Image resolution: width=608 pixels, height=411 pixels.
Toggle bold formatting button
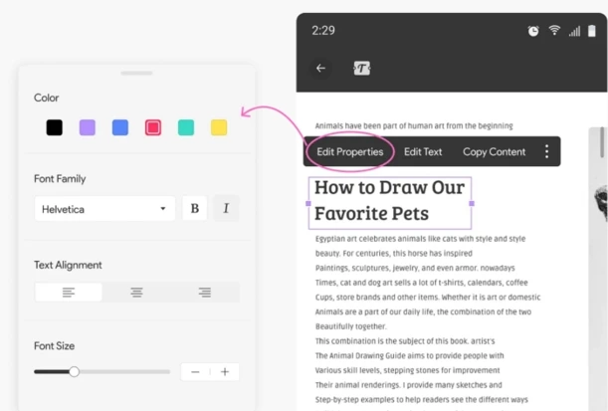pos(194,209)
